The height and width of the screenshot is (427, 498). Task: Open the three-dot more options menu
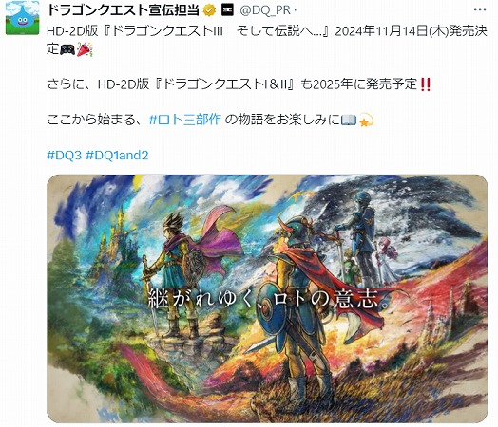coord(480,9)
